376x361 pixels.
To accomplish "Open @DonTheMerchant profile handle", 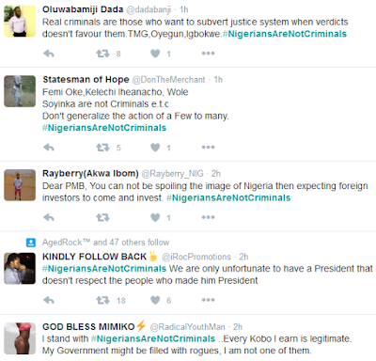I will click(x=168, y=80).
